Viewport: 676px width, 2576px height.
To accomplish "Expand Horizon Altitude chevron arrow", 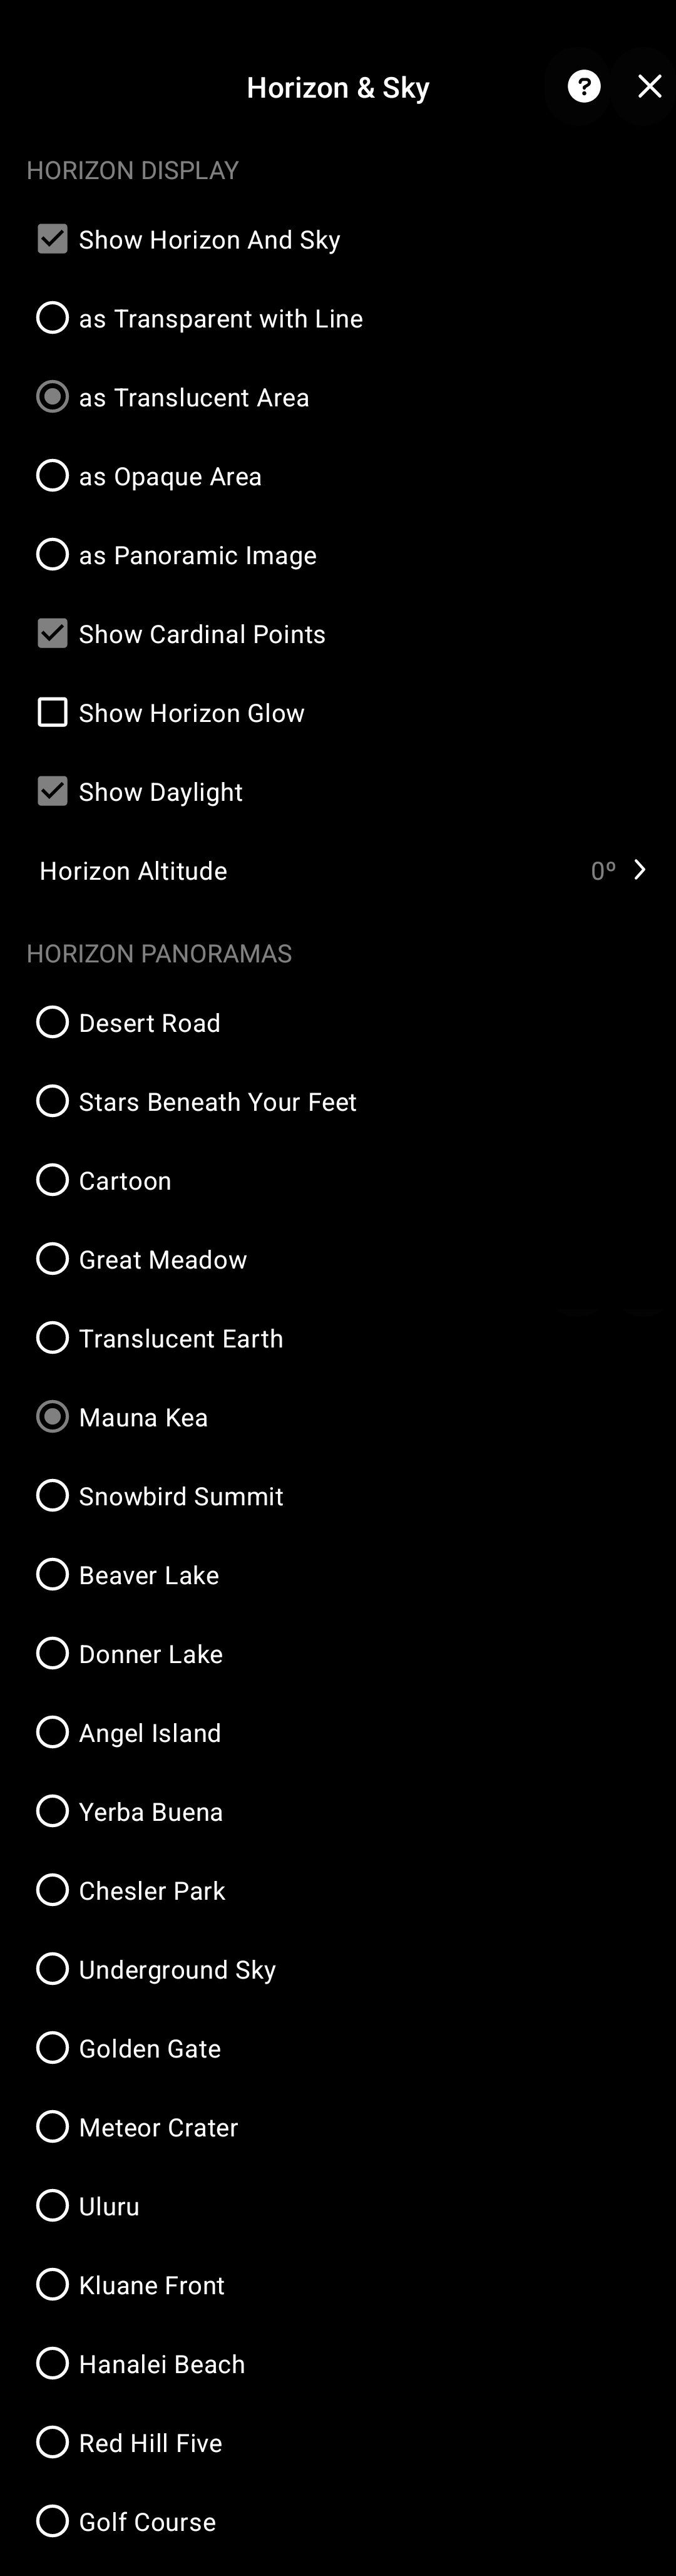I will [x=640, y=870].
